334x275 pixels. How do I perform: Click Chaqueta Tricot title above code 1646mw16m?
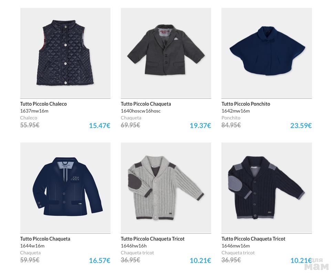click(253, 239)
